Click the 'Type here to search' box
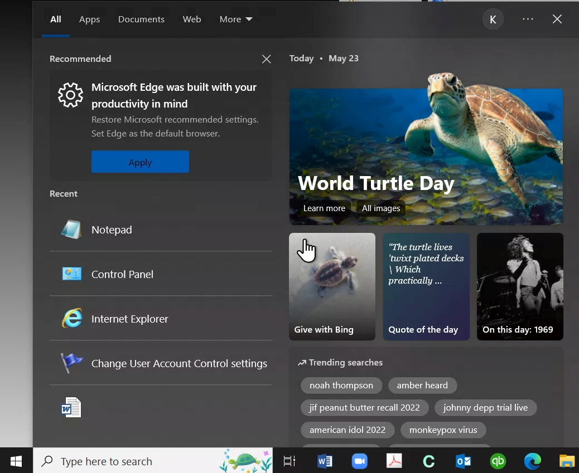The image size is (579, 473). [x=128, y=461]
